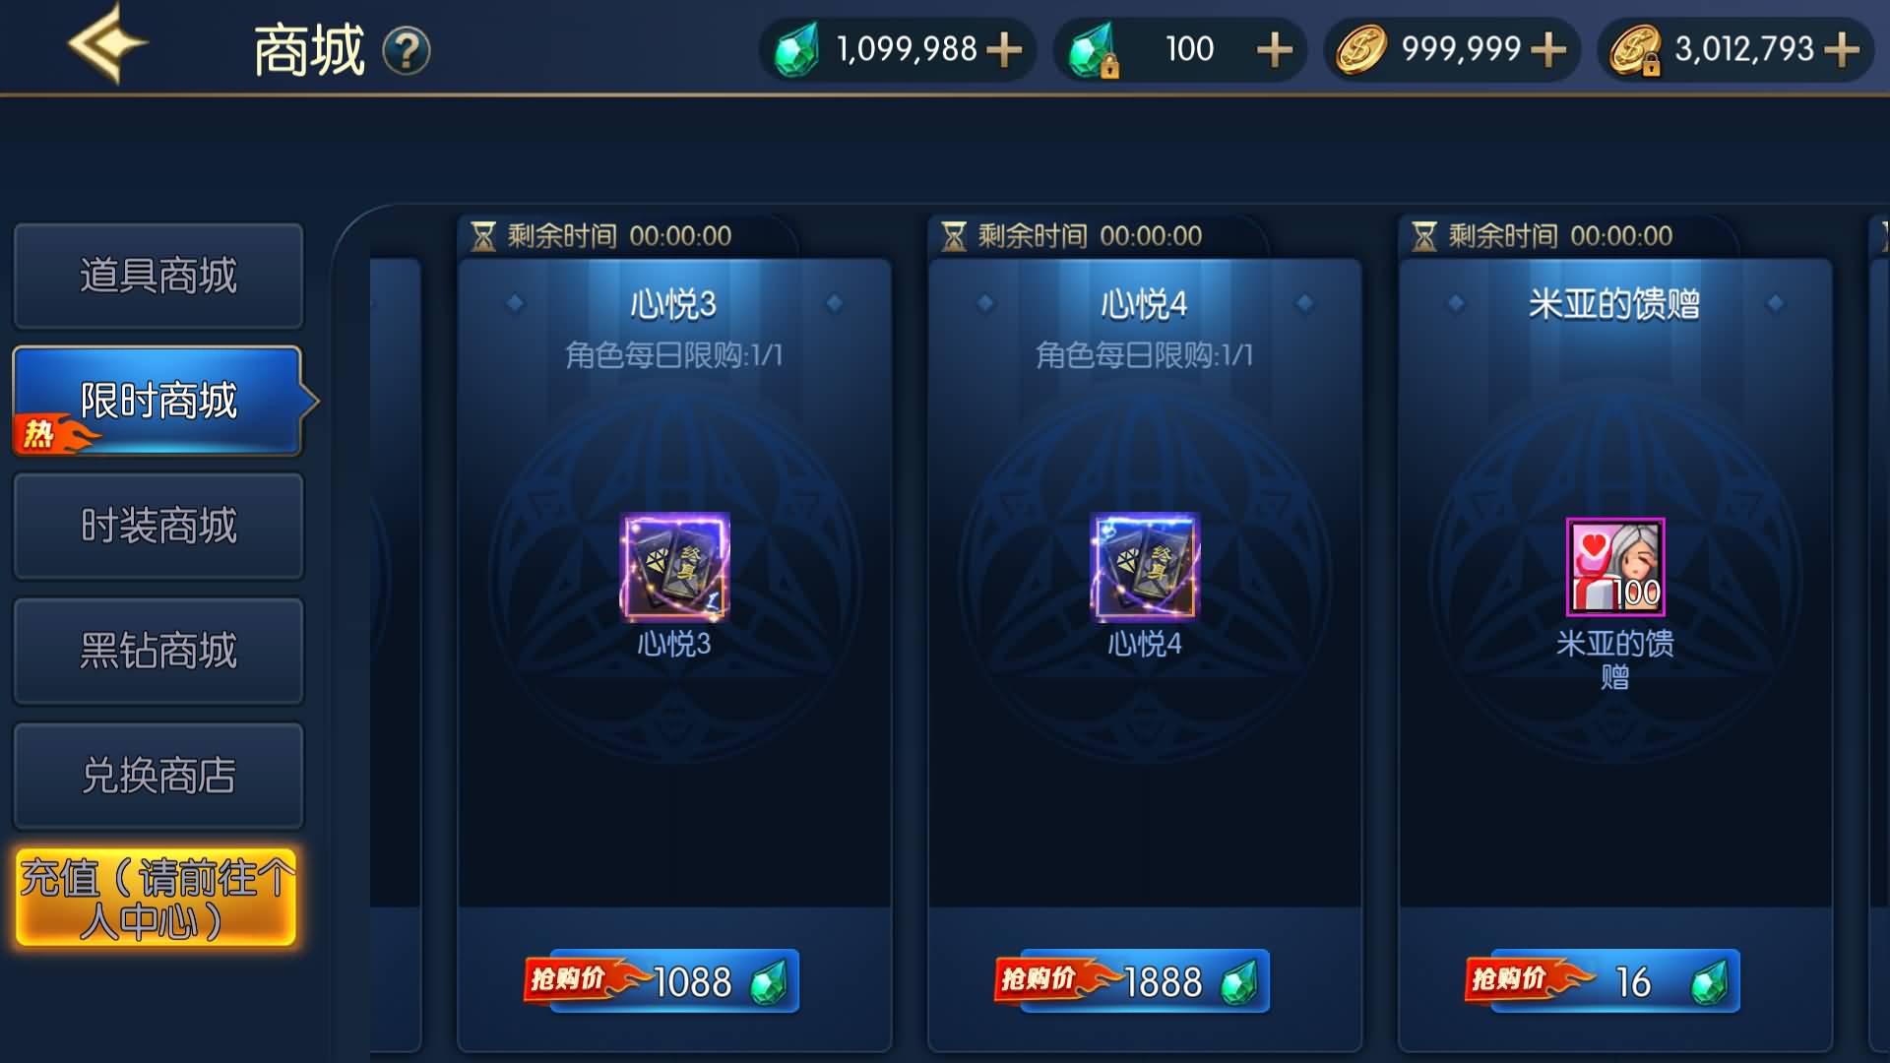Tap the 米亚的馈赠 character gift icon

[1615, 567]
